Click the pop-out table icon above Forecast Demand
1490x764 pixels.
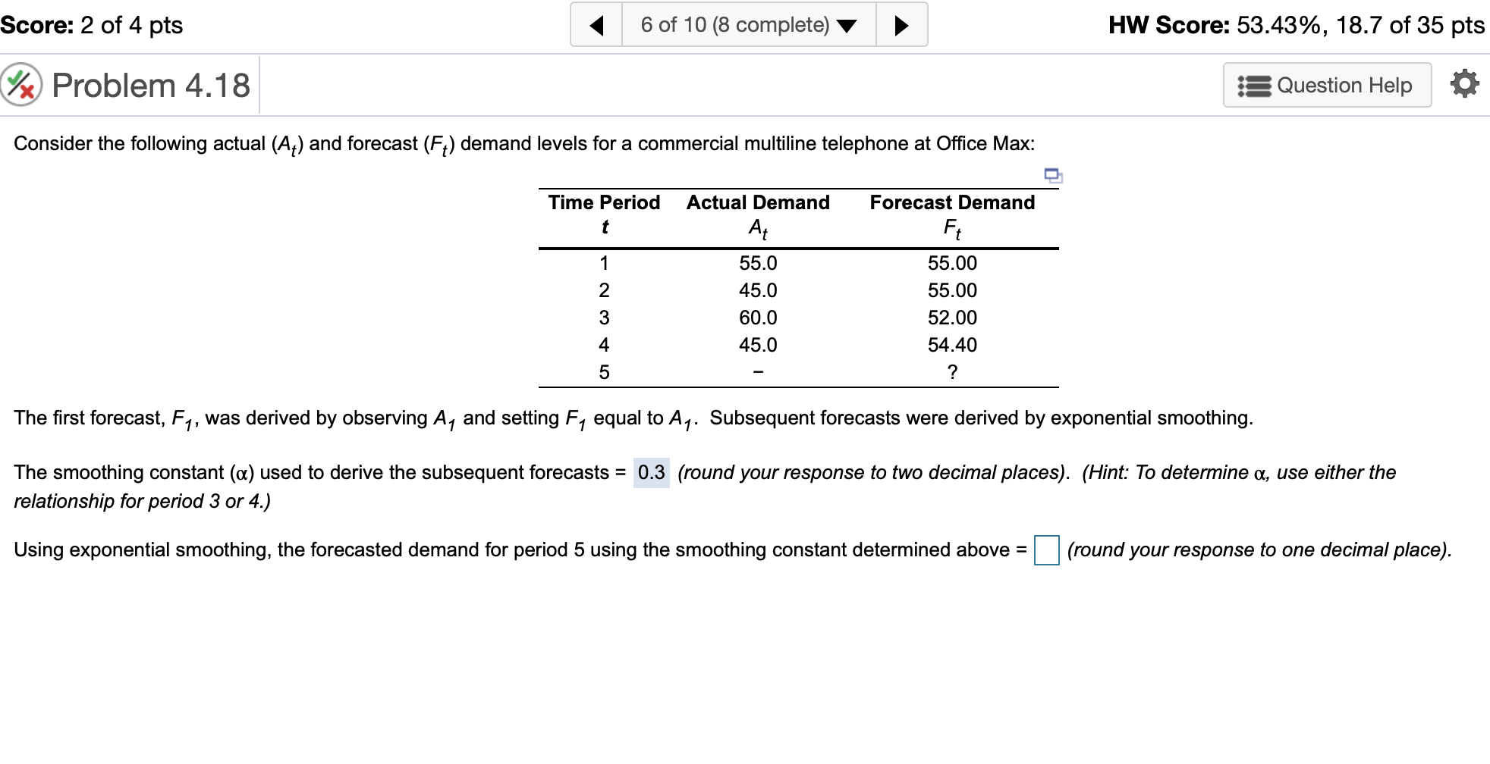(1053, 177)
